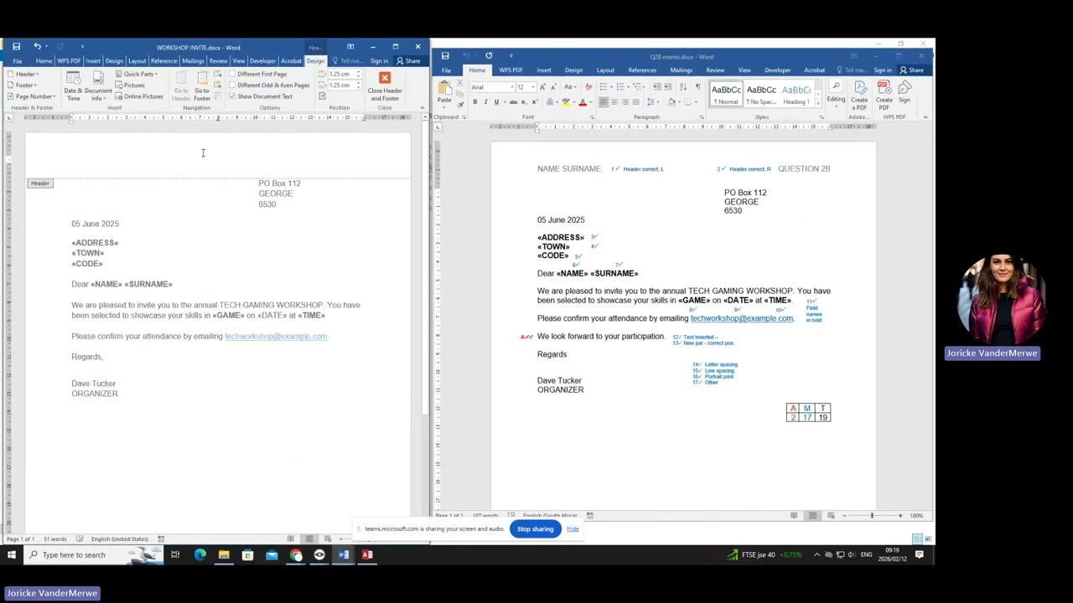Image resolution: width=1073 pixels, height=603 pixels.
Task: Apply Bold formatting in Q2B memo window
Action: click(474, 102)
